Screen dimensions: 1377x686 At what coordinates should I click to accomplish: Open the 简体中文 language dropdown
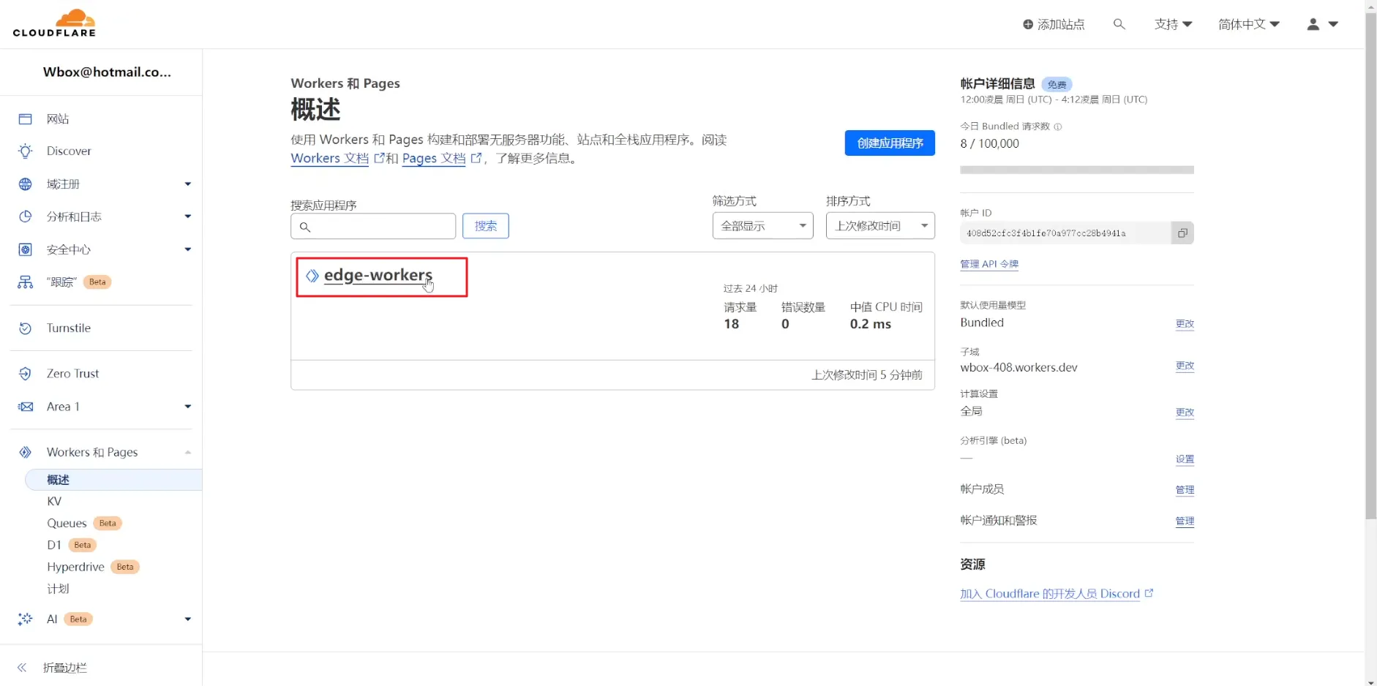1249,25
